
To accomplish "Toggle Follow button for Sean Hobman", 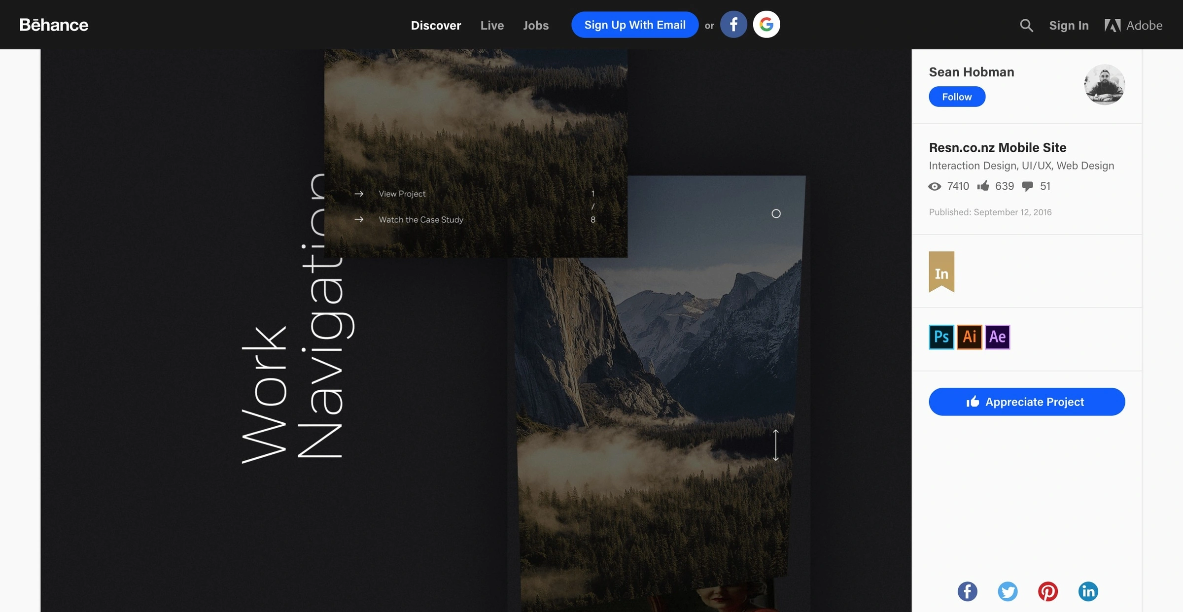I will 957,96.
